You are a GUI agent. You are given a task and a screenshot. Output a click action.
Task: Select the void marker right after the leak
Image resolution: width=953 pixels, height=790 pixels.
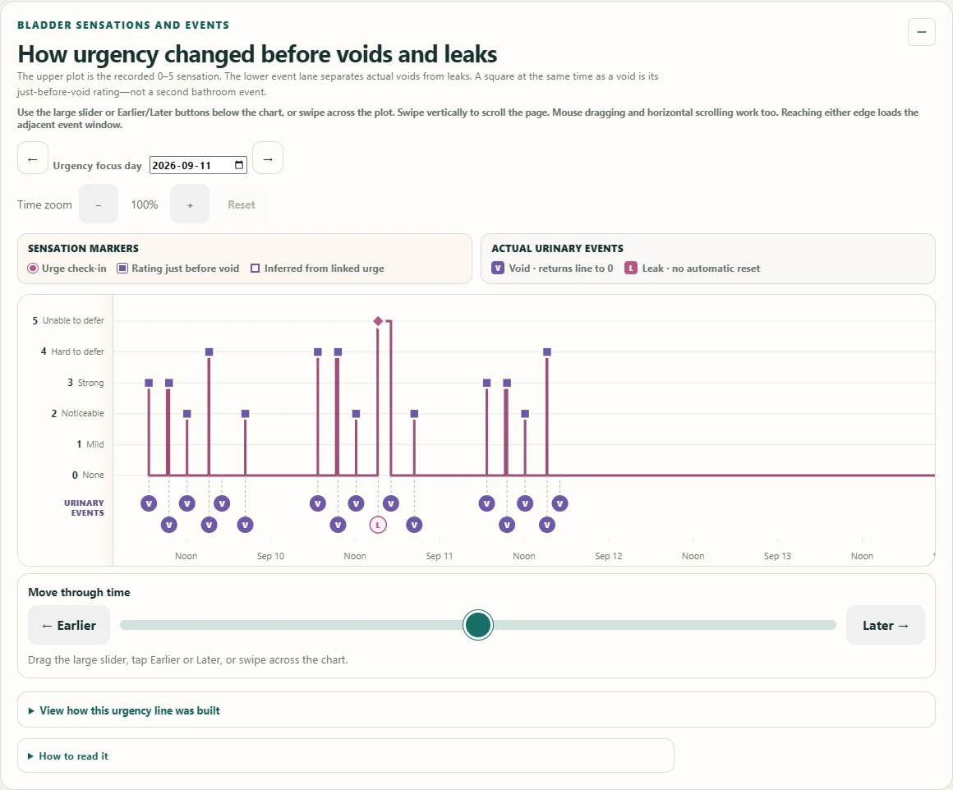[x=391, y=503]
